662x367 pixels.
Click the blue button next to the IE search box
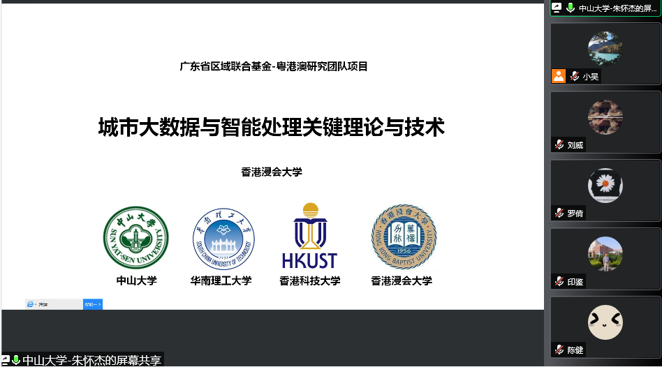pyautogui.click(x=93, y=304)
